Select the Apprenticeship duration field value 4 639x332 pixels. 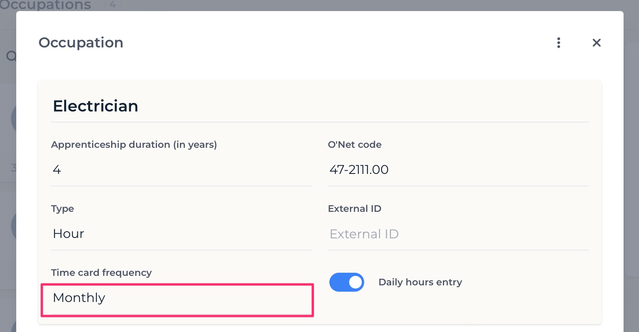[x=181, y=170]
